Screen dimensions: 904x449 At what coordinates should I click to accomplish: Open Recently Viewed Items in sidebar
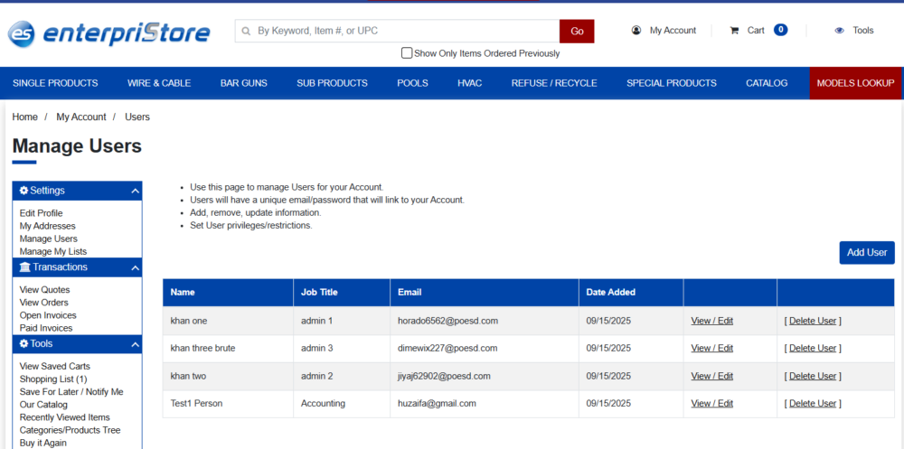(x=64, y=417)
